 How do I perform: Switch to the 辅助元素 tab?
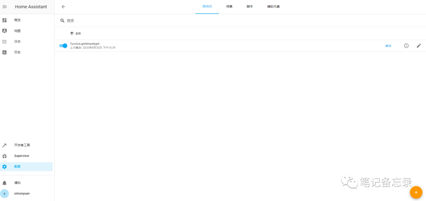pyautogui.click(x=273, y=7)
